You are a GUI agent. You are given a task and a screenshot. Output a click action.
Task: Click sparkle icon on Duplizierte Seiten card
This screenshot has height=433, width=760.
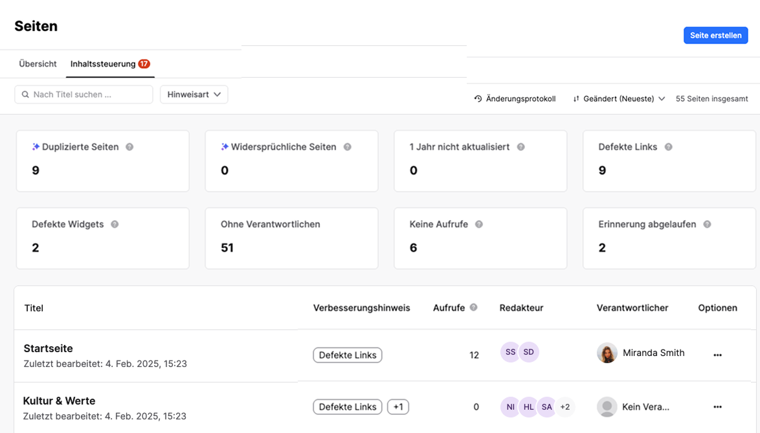point(36,147)
